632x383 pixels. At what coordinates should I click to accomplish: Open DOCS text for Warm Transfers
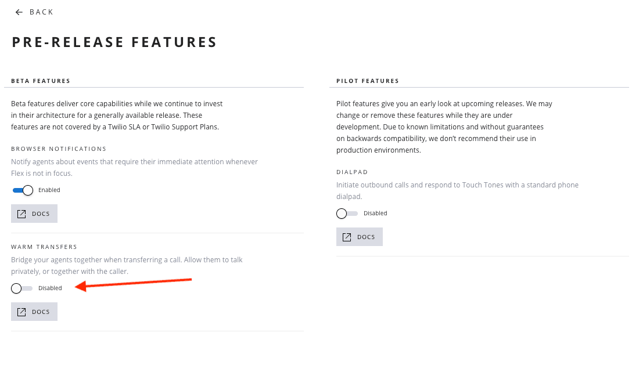[x=41, y=312]
